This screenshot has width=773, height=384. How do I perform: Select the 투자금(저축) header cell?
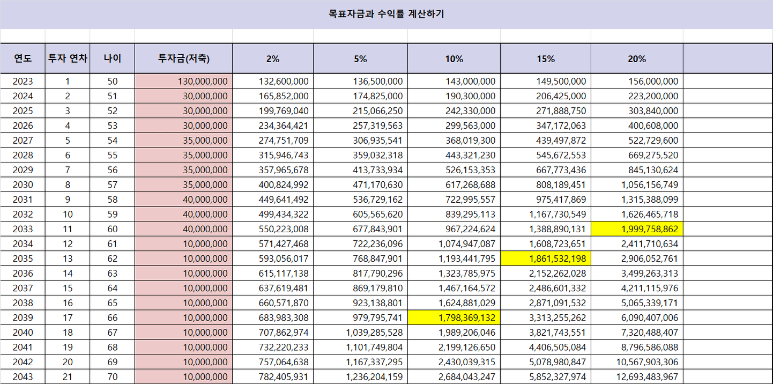[183, 58]
